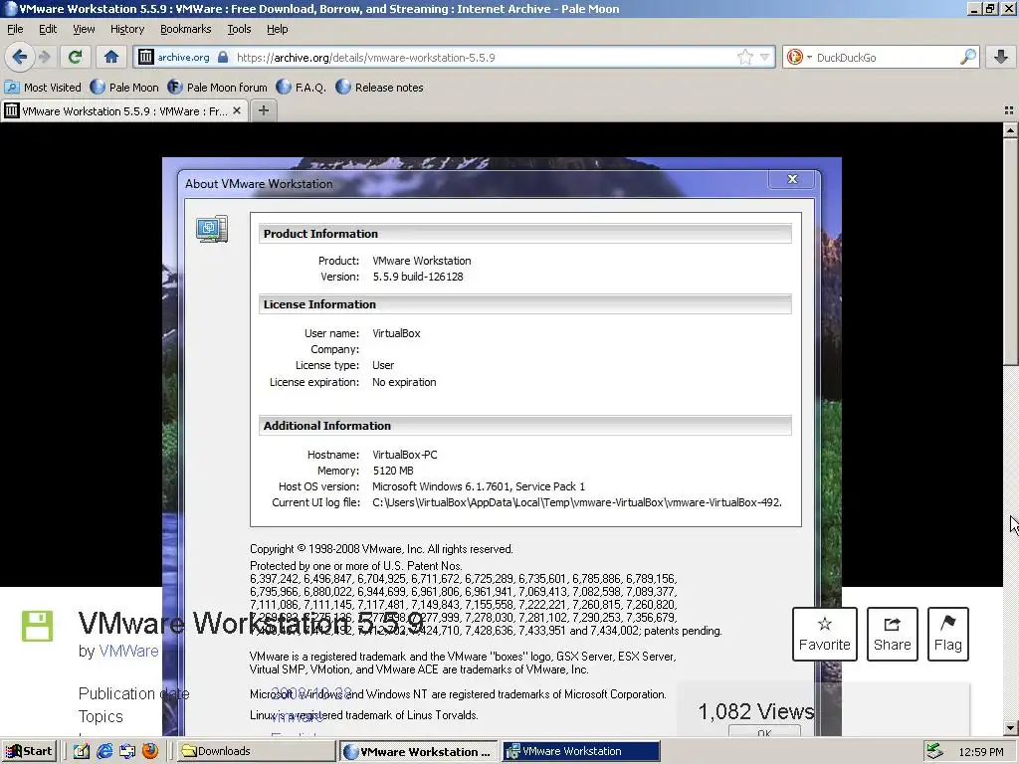The width and height of the screenshot is (1019, 764).
Task: Click the scroll down arrow on the scrollbar
Action: 1011,728
